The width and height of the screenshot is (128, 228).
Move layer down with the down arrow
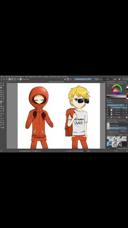(114, 117)
